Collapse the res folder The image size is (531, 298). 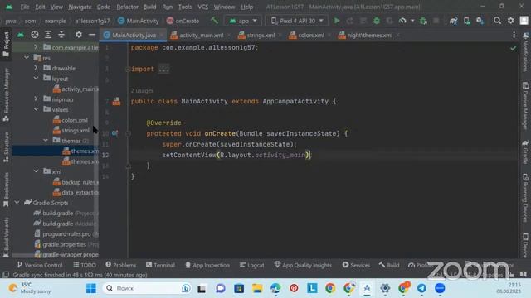pyautogui.click(x=27, y=58)
